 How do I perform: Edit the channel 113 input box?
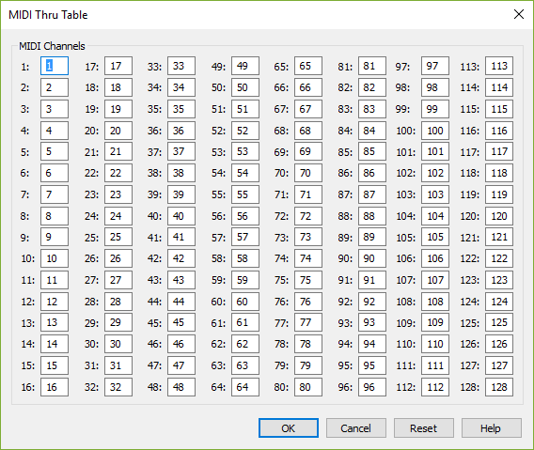499,66
